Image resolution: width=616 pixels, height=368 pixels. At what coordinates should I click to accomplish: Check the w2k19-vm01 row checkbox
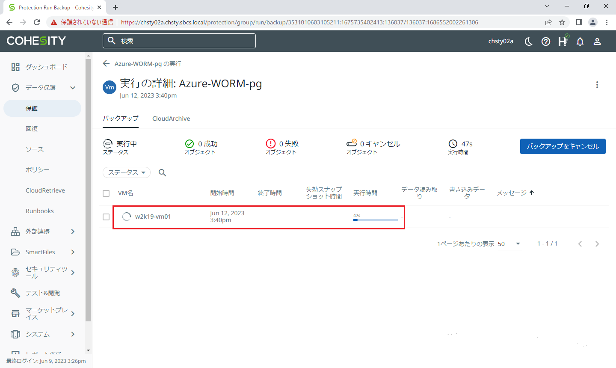[106, 217]
